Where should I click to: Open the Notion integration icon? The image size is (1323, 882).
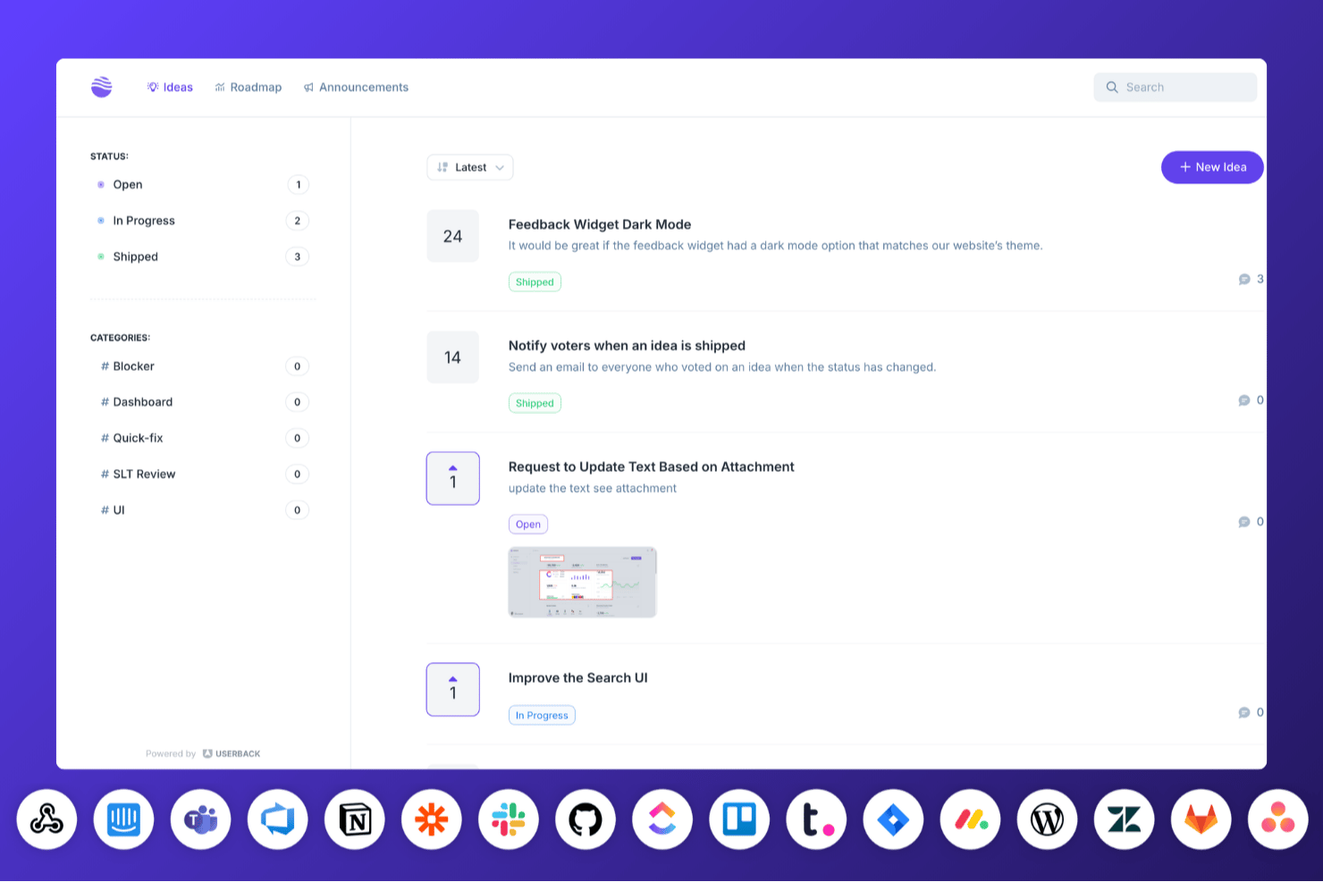click(354, 819)
